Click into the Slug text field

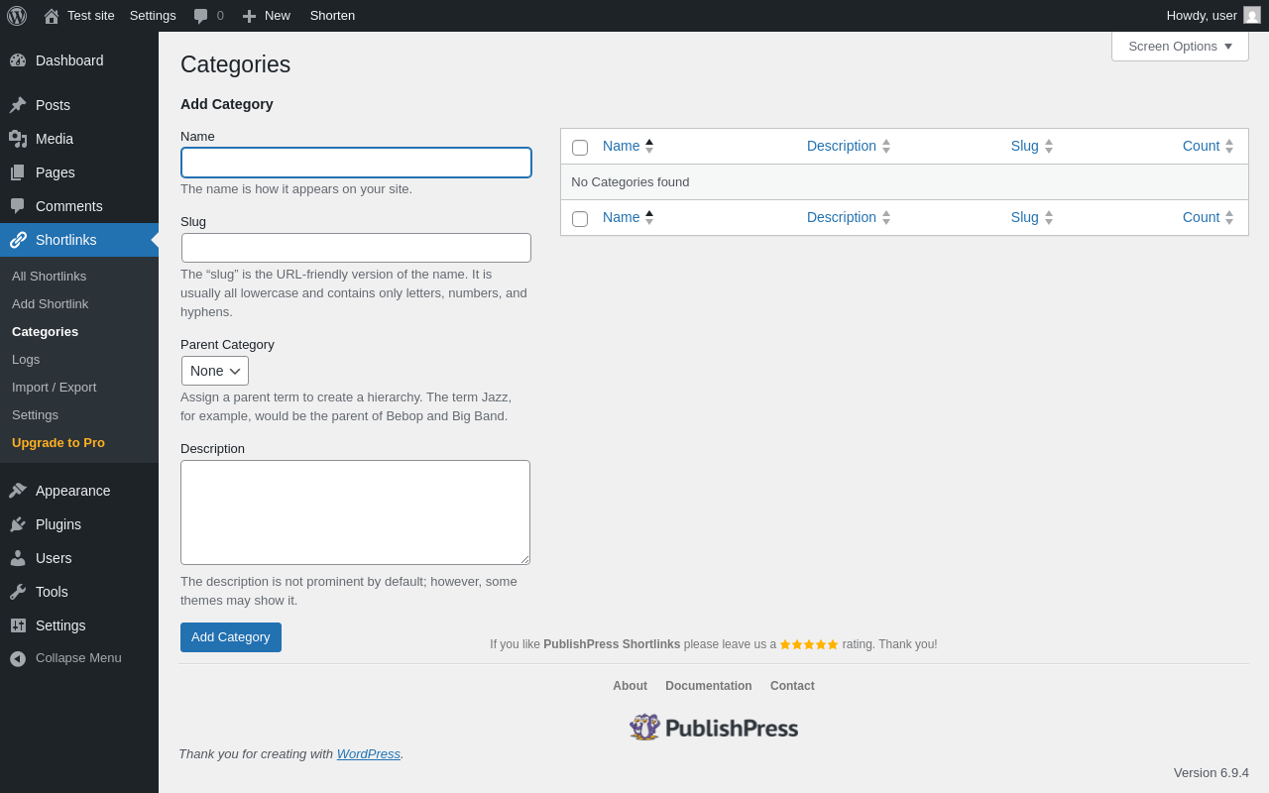356,248
